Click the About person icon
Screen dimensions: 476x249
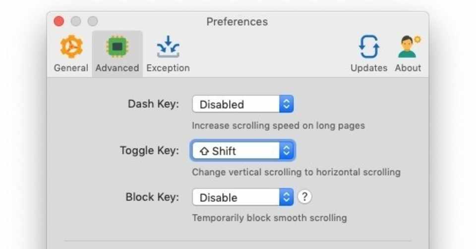tap(408, 47)
